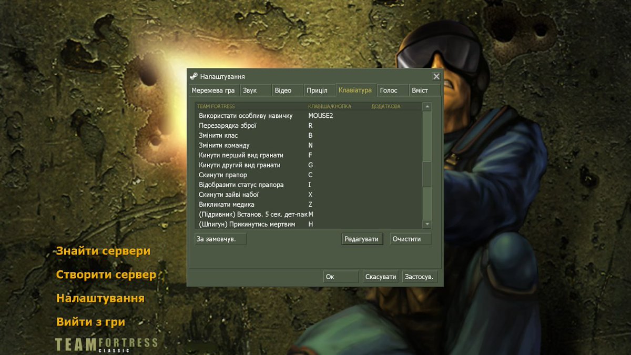Switch to the Вміст tab
631x355 pixels.
tap(424, 90)
